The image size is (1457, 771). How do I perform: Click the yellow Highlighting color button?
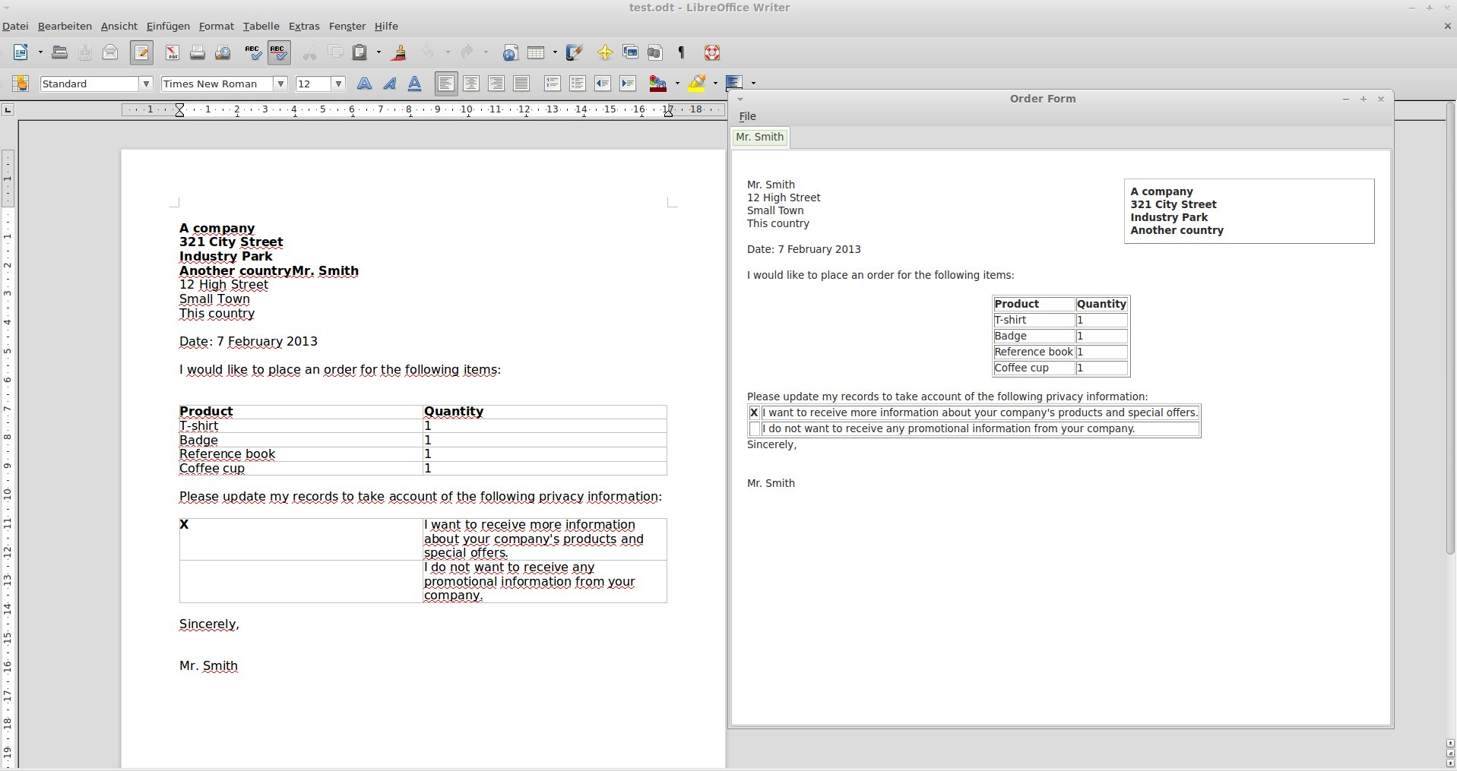pos(696,84)
